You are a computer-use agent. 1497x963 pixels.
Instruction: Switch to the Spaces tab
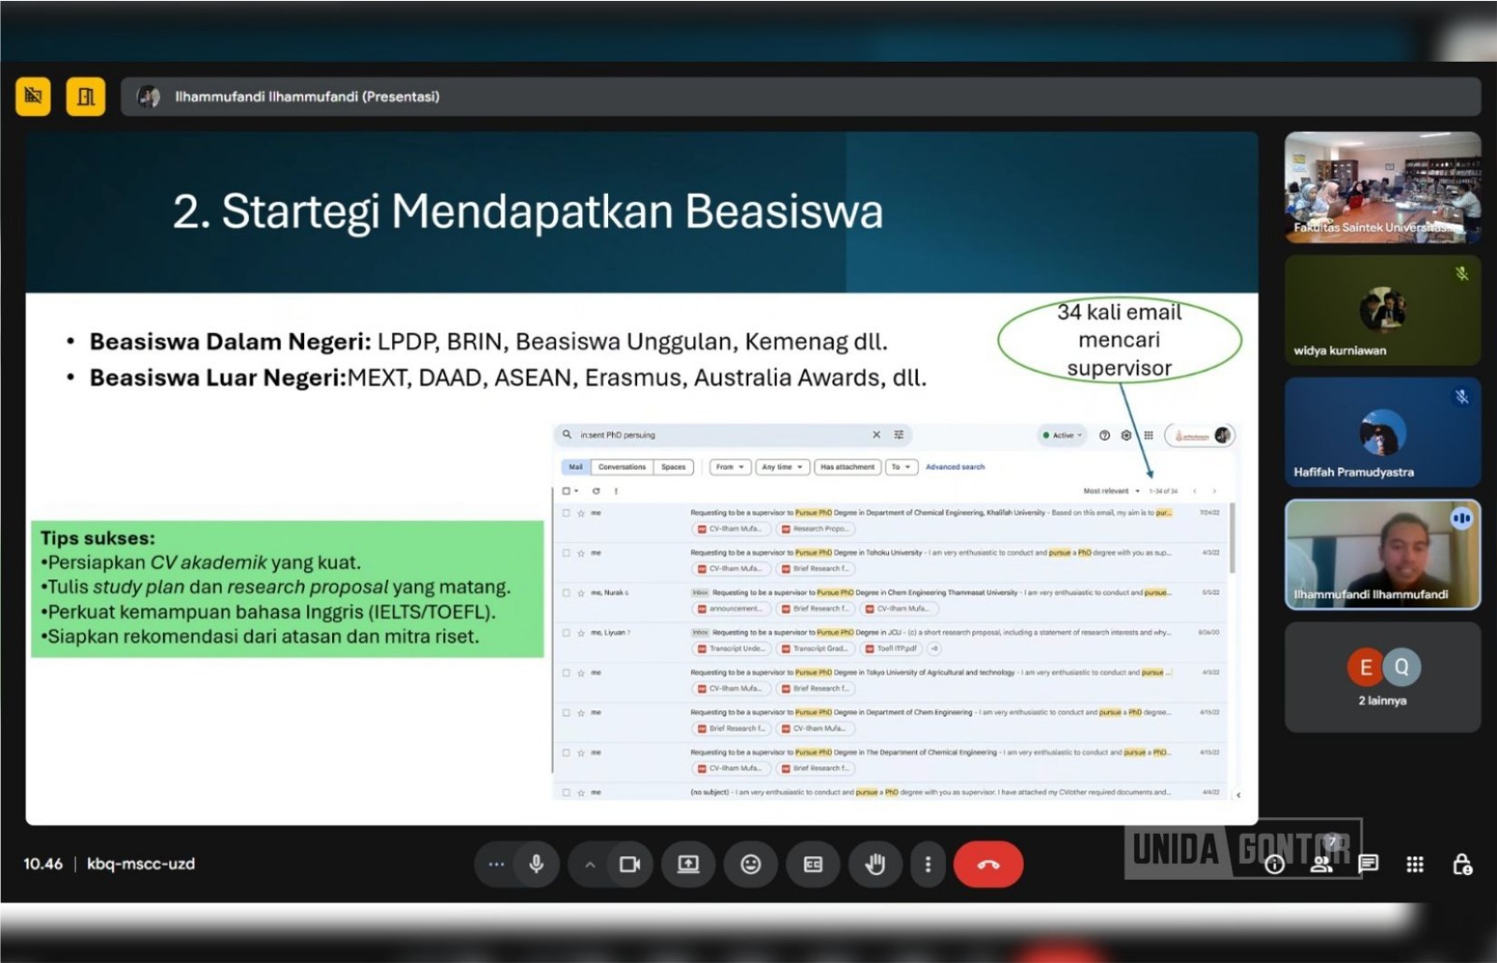[x=674, y=466]
